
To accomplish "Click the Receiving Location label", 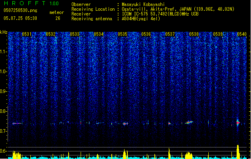I will coord(93,9).
